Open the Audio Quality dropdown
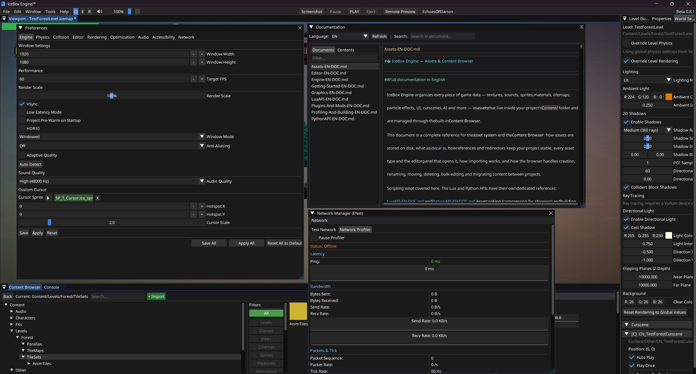696x374 pixels. click(112, 181)
